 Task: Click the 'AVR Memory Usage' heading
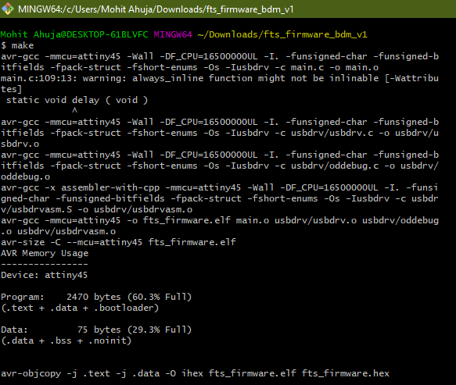[x=45, y=253]
